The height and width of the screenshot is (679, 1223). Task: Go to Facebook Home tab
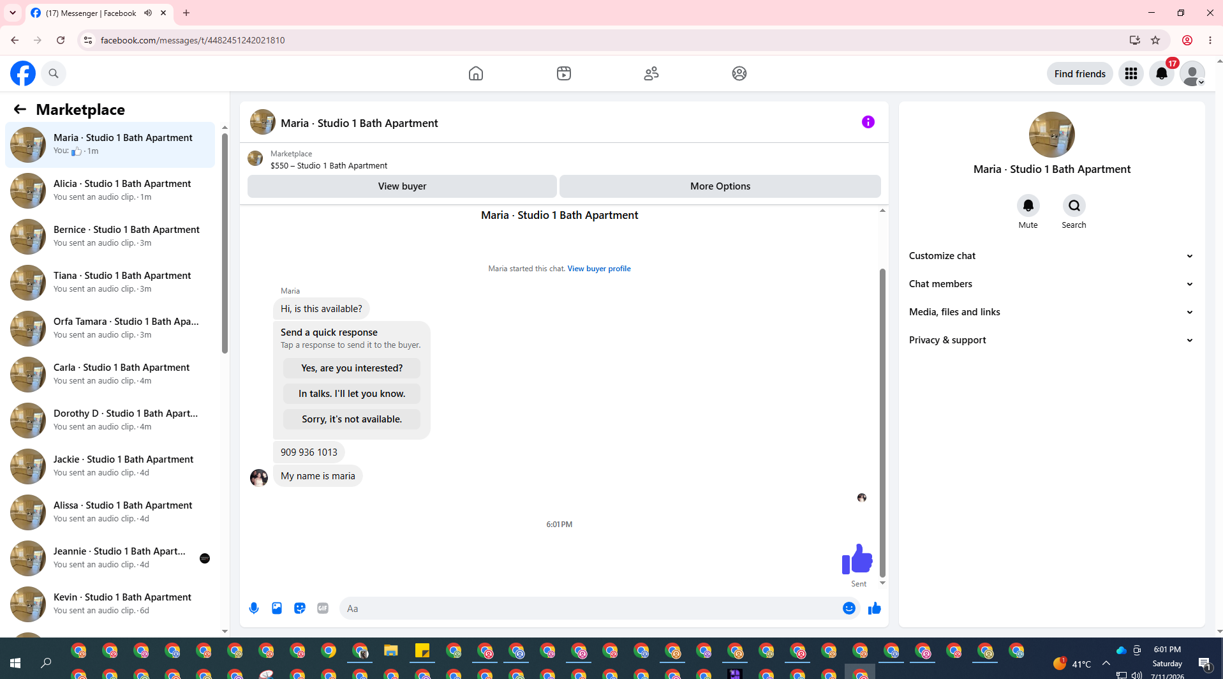476,73
